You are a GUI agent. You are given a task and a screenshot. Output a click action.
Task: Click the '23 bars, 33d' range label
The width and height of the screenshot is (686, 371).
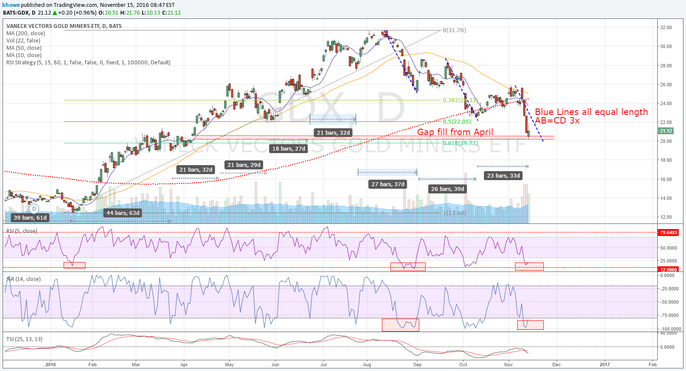pos(503,176)
